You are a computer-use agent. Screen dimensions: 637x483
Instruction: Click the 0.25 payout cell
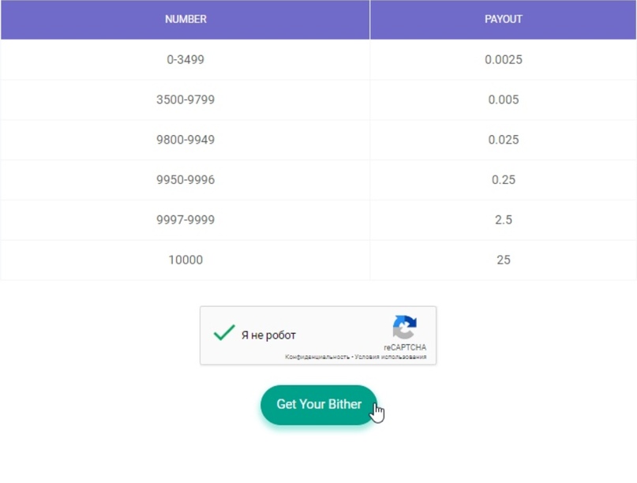point(503,180)
